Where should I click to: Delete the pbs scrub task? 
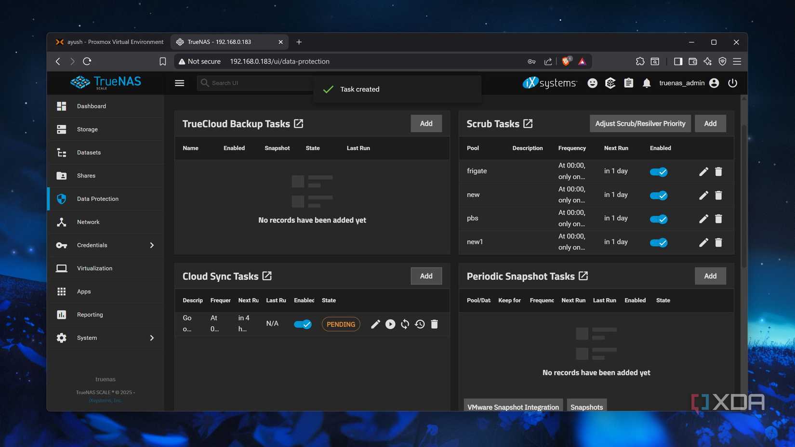click(x=718, y=219)
